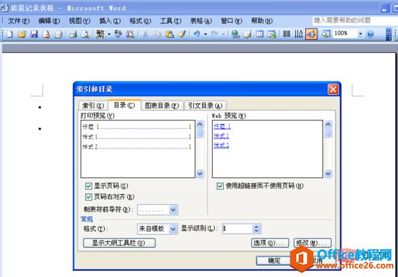Image resolution: width=398 pixels, height=277 pixels.
Task: Select the Format Painter brush icon
Action: [182, 34]
